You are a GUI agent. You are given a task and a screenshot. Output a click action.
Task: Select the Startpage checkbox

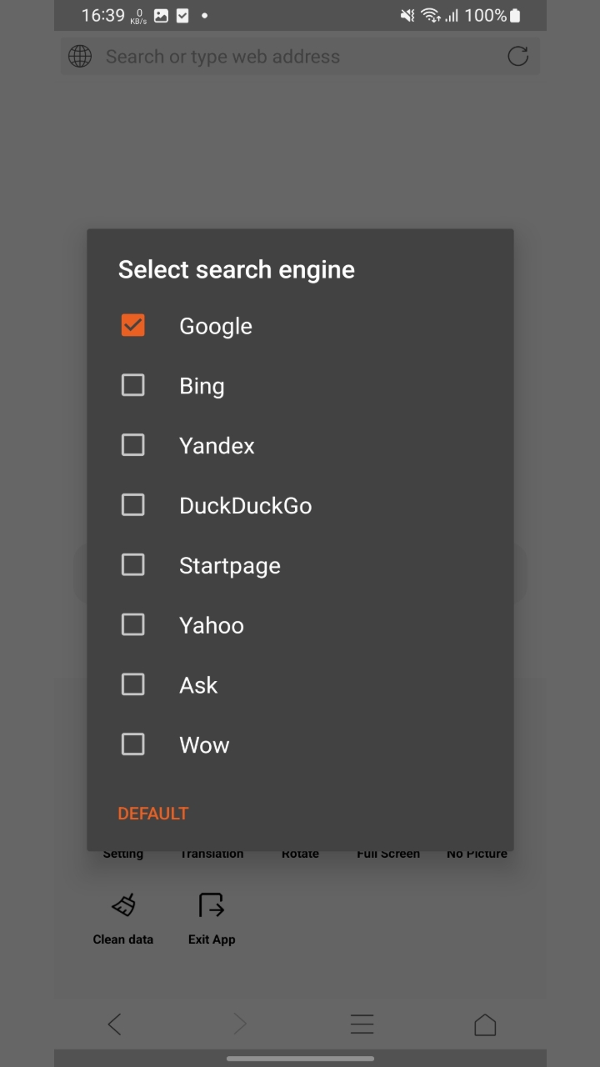coord(133,565)
